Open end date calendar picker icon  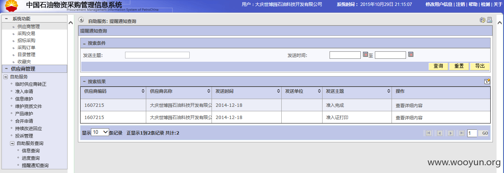click(411, 54)
